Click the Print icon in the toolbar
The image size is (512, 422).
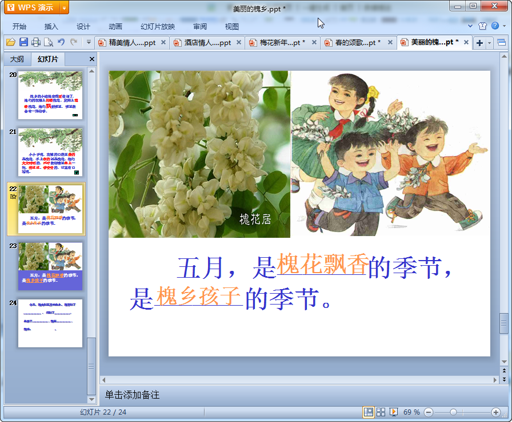[x=36, y=42]
